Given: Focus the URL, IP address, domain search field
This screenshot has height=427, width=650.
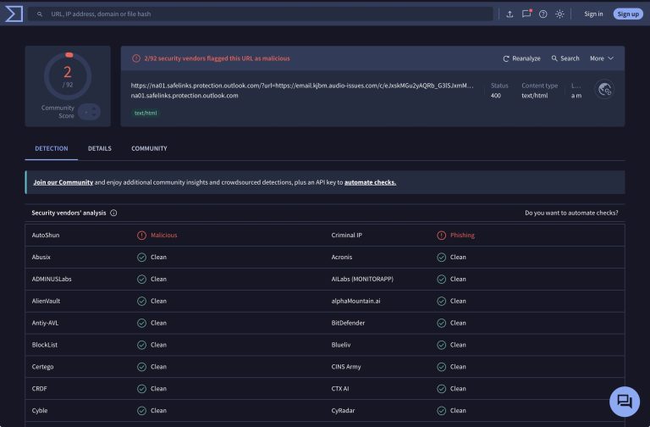Looking at the screenshot, I should click(x=261, y=14).
